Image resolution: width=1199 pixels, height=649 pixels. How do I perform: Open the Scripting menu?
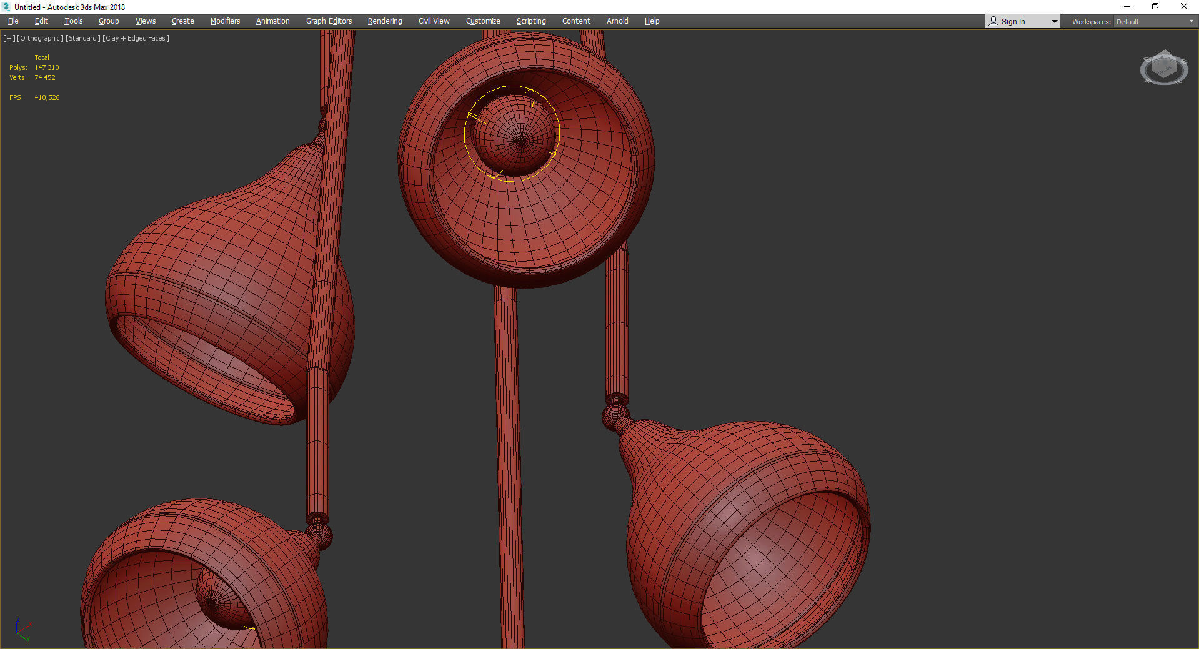pyautogui.click(x=531, y=21)
